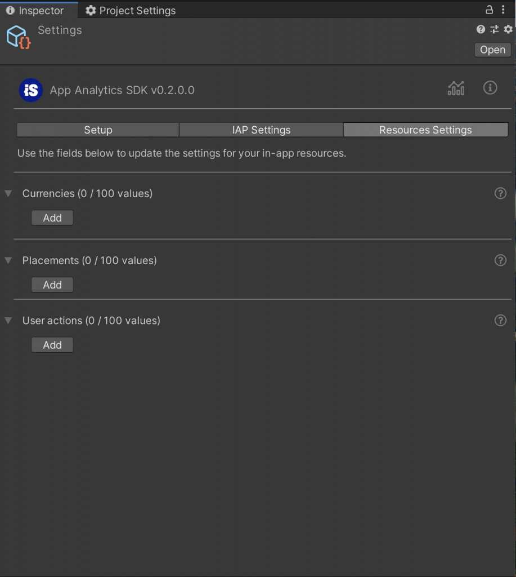Click the help question mark icon in header
This screenshot has height=577, width=516.
coord(480,29)
